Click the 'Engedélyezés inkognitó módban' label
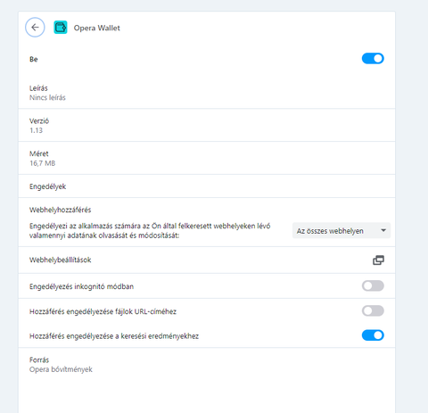 [x=81, y=286]
